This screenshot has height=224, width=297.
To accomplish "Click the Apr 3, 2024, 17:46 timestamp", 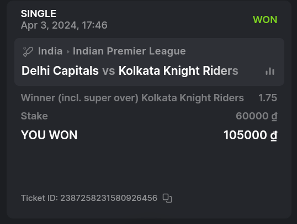I will (x=64, y=25).
